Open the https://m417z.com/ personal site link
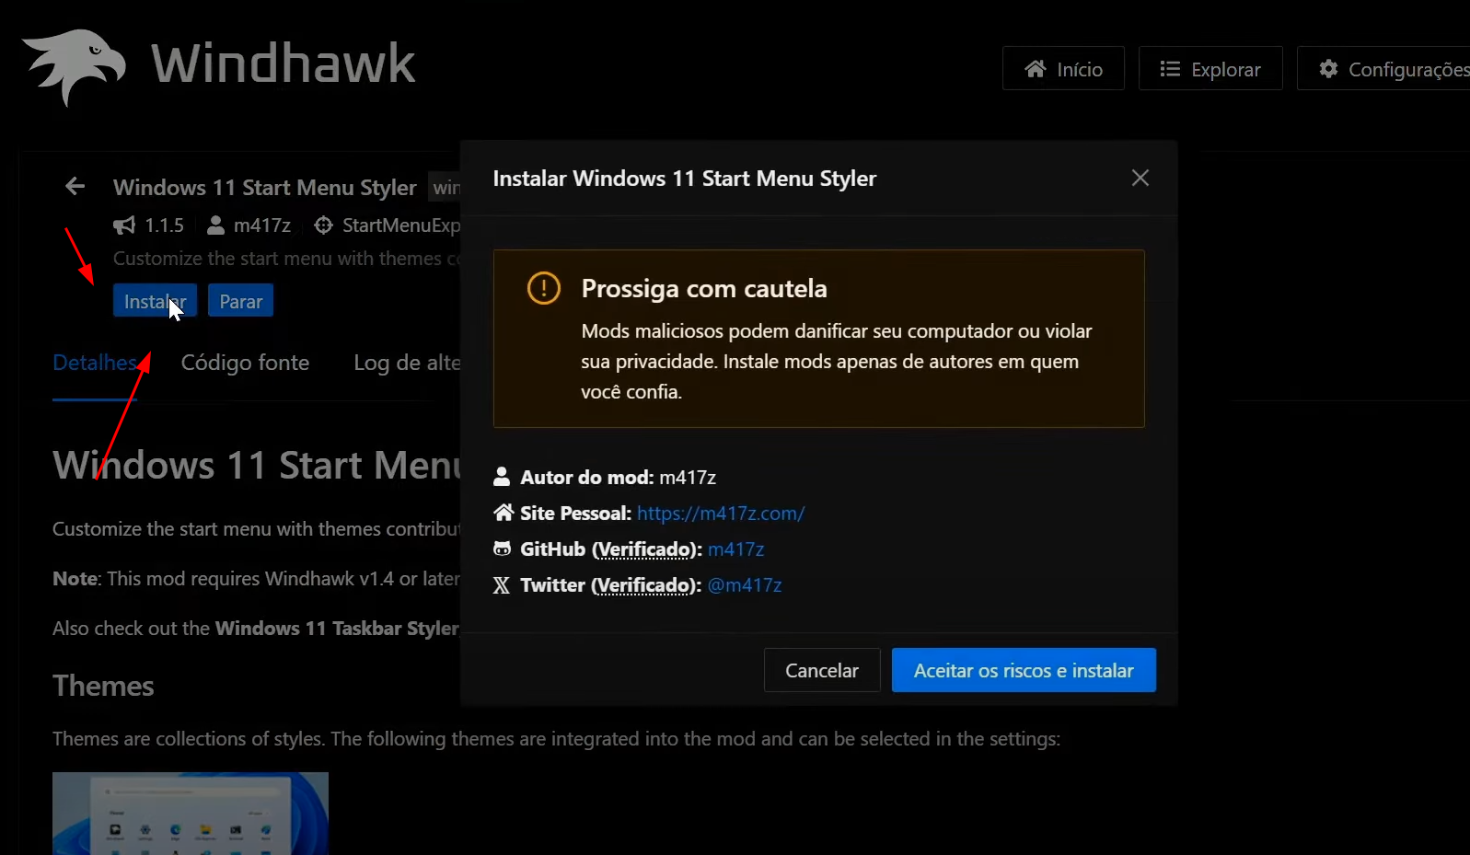This screenshot has height=855, width=1470. [721, 513]
